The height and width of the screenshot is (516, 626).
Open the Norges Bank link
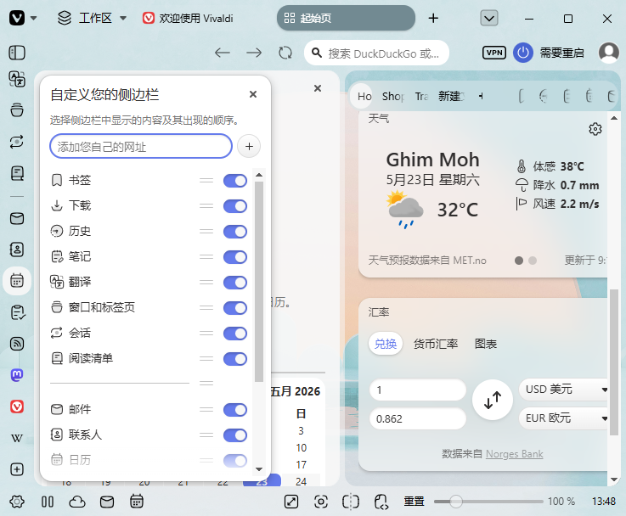[514, 454]
